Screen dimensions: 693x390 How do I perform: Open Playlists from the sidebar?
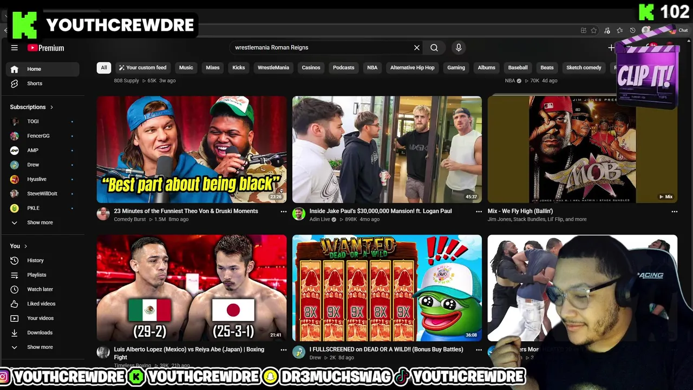pyautogui.click(x=43, y=275)
